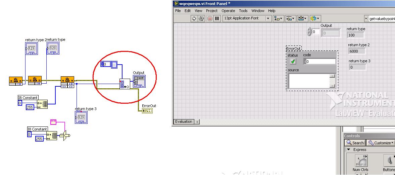The image size is (395, 175).
Task: Open the Window menu
Action: [258, 11]
